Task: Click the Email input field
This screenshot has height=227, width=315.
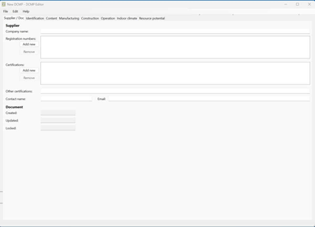Action: [x=209, y=99]
